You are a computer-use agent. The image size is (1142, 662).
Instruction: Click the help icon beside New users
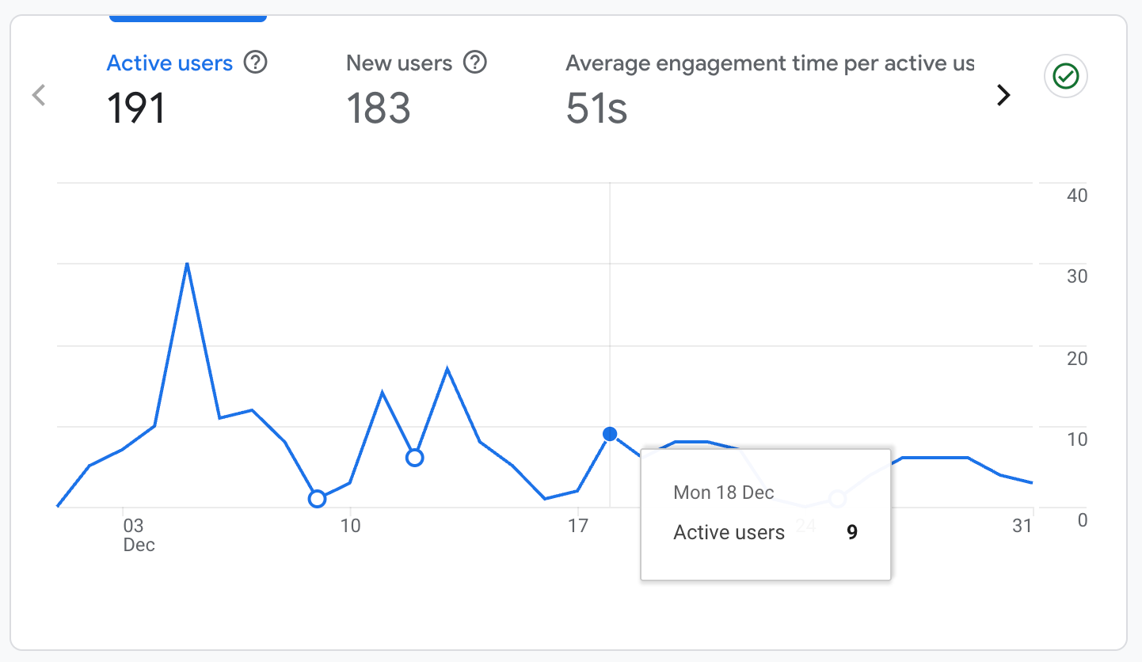pos(474,63)
